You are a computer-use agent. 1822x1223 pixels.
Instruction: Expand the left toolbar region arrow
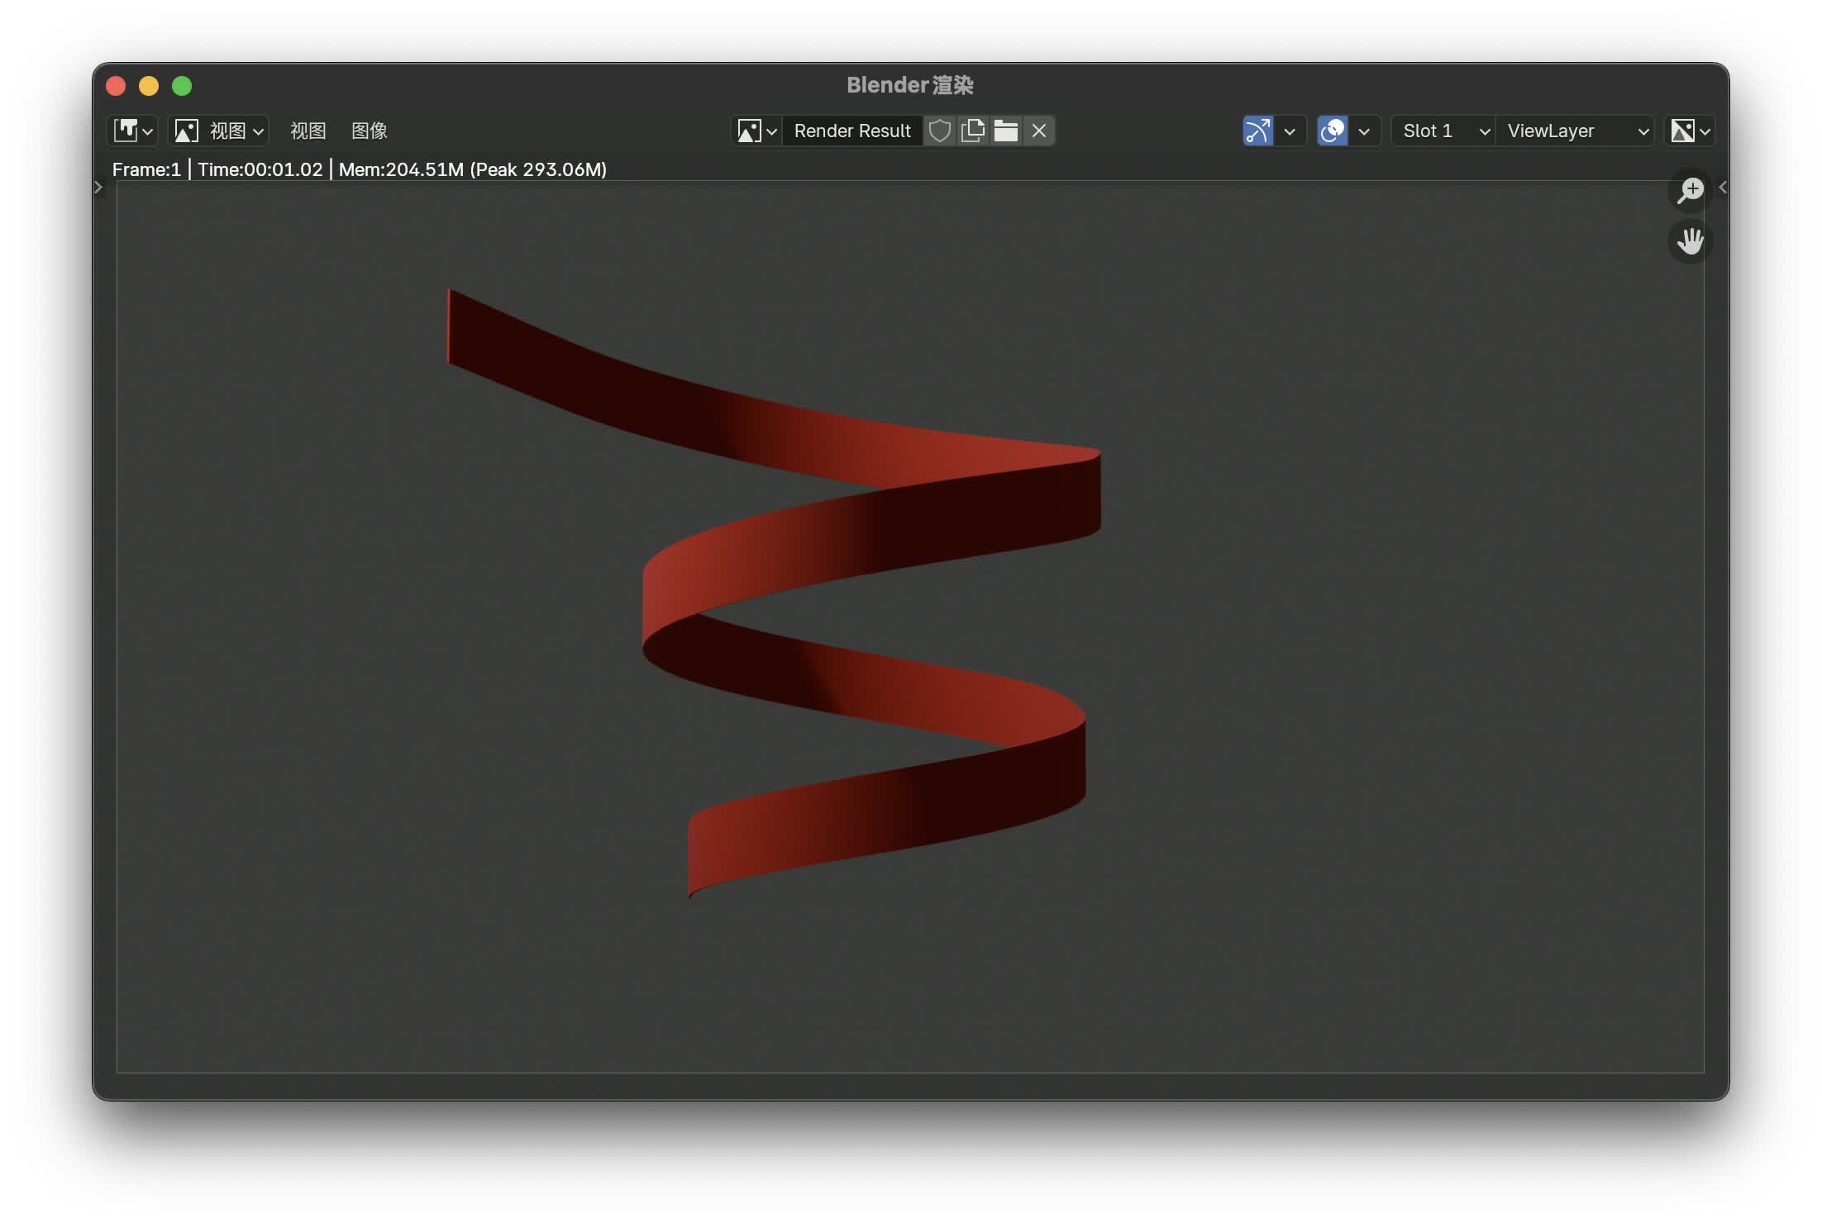(x=98, y=188)
